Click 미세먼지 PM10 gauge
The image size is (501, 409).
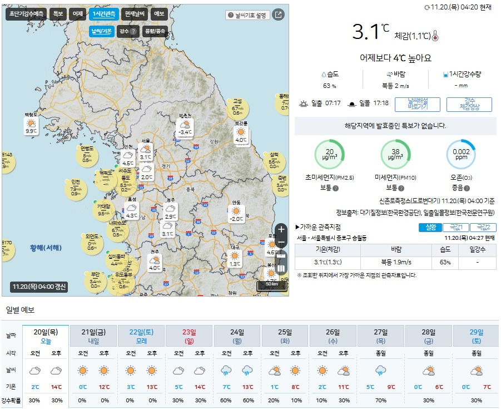395,154
